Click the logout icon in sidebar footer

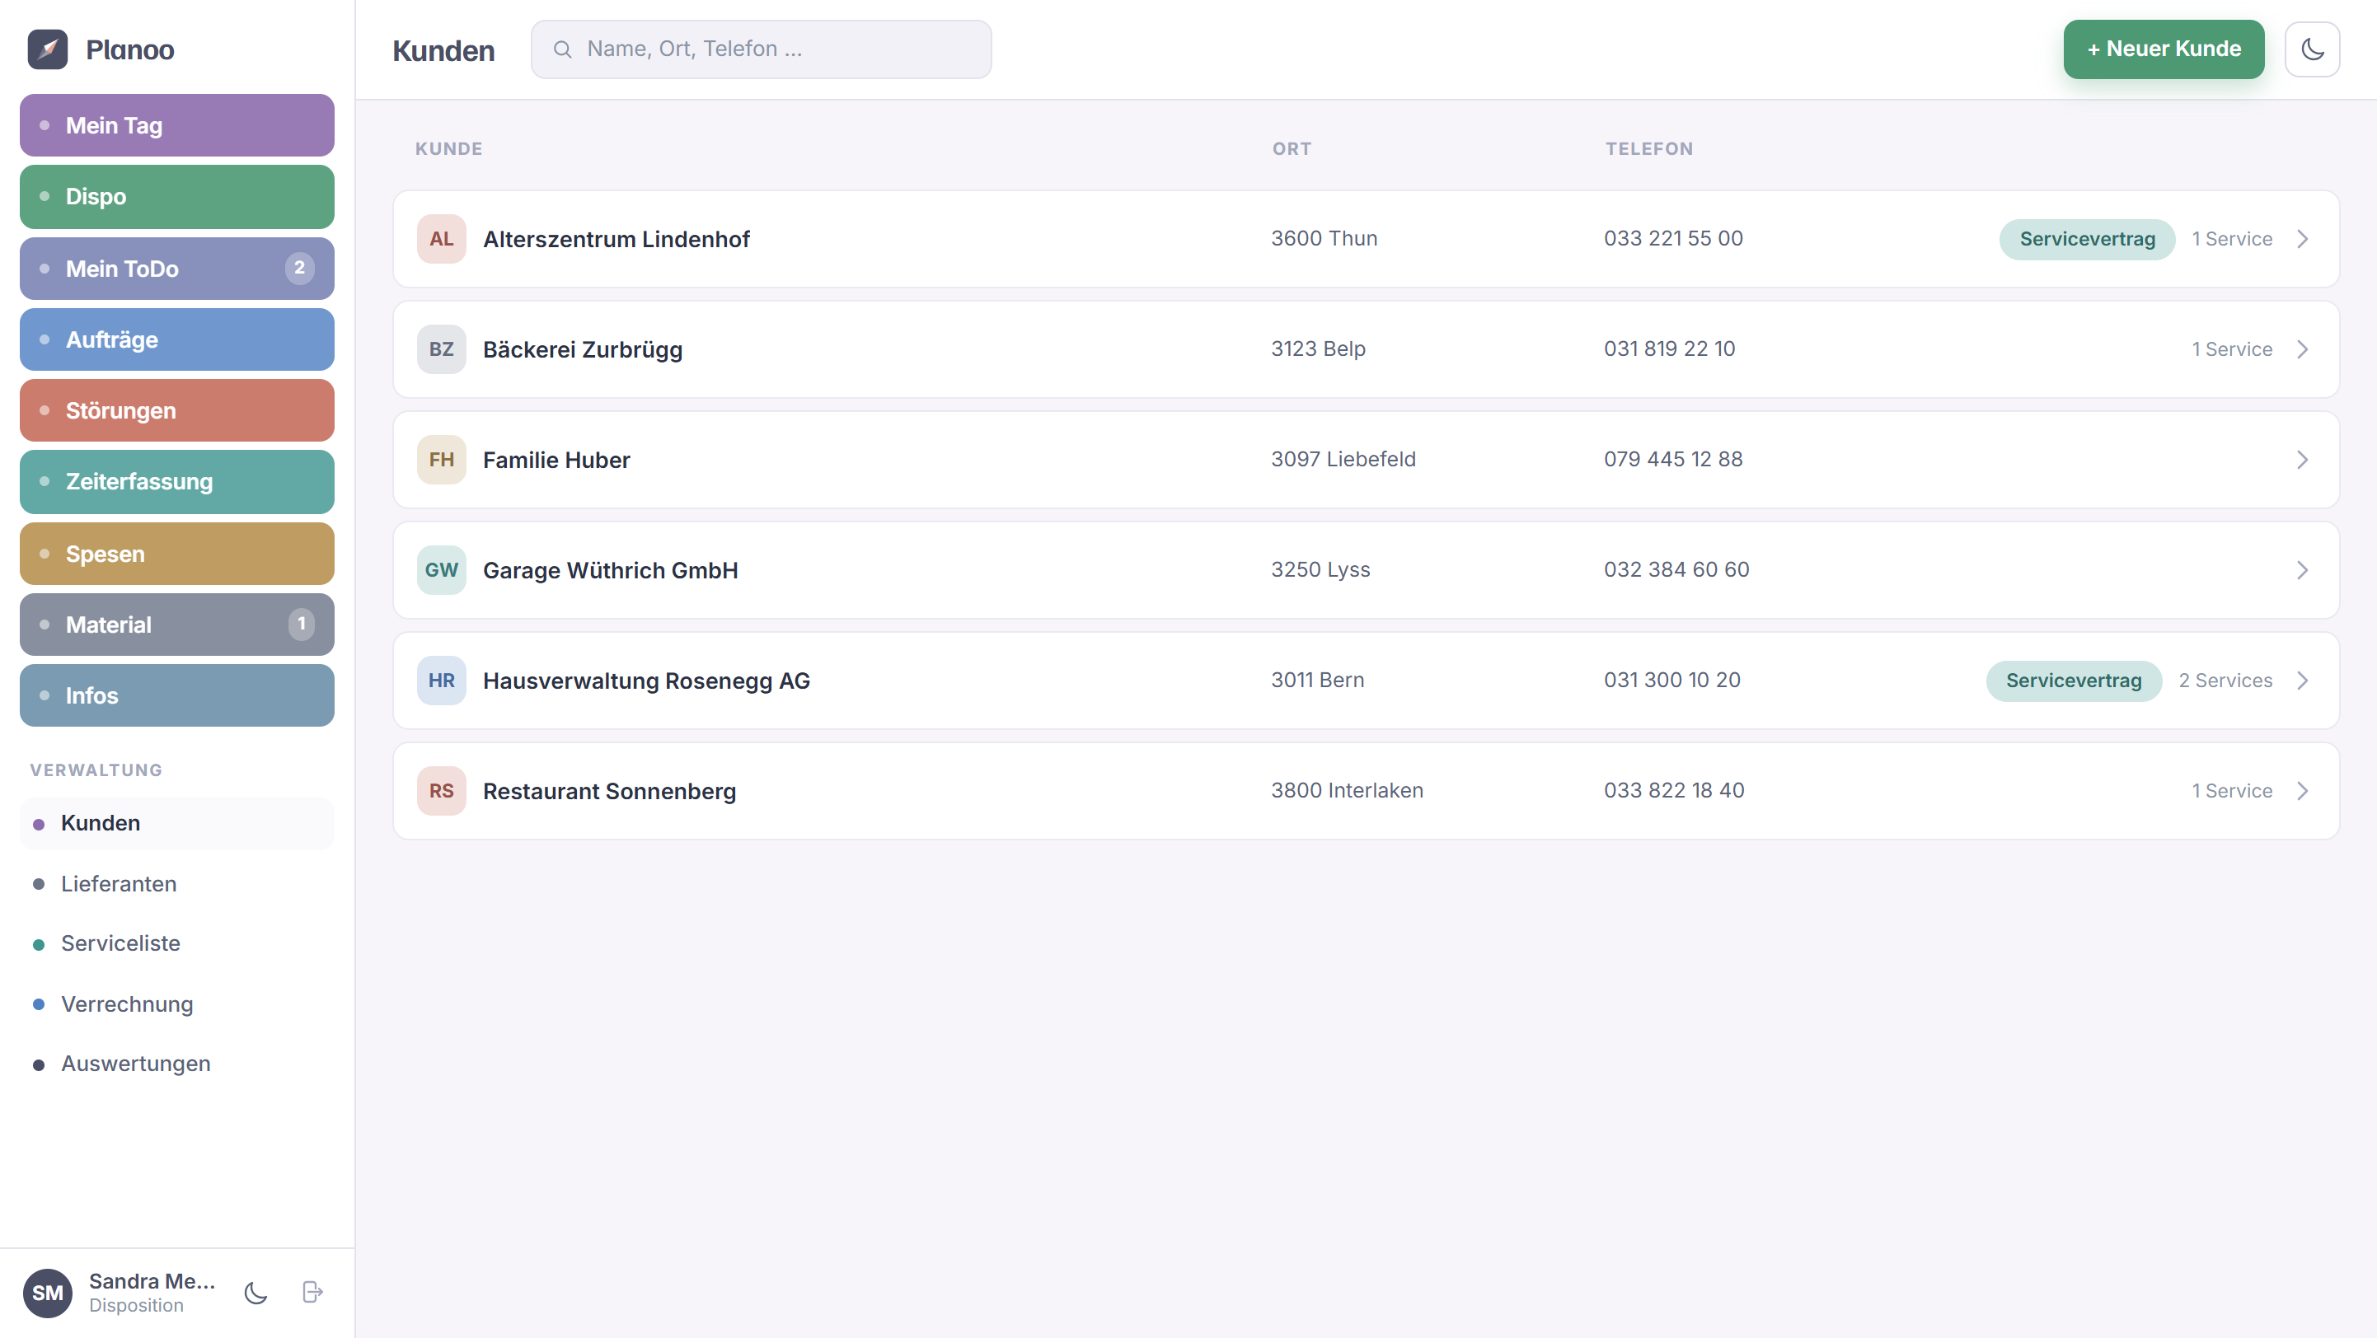(313, 1293)
